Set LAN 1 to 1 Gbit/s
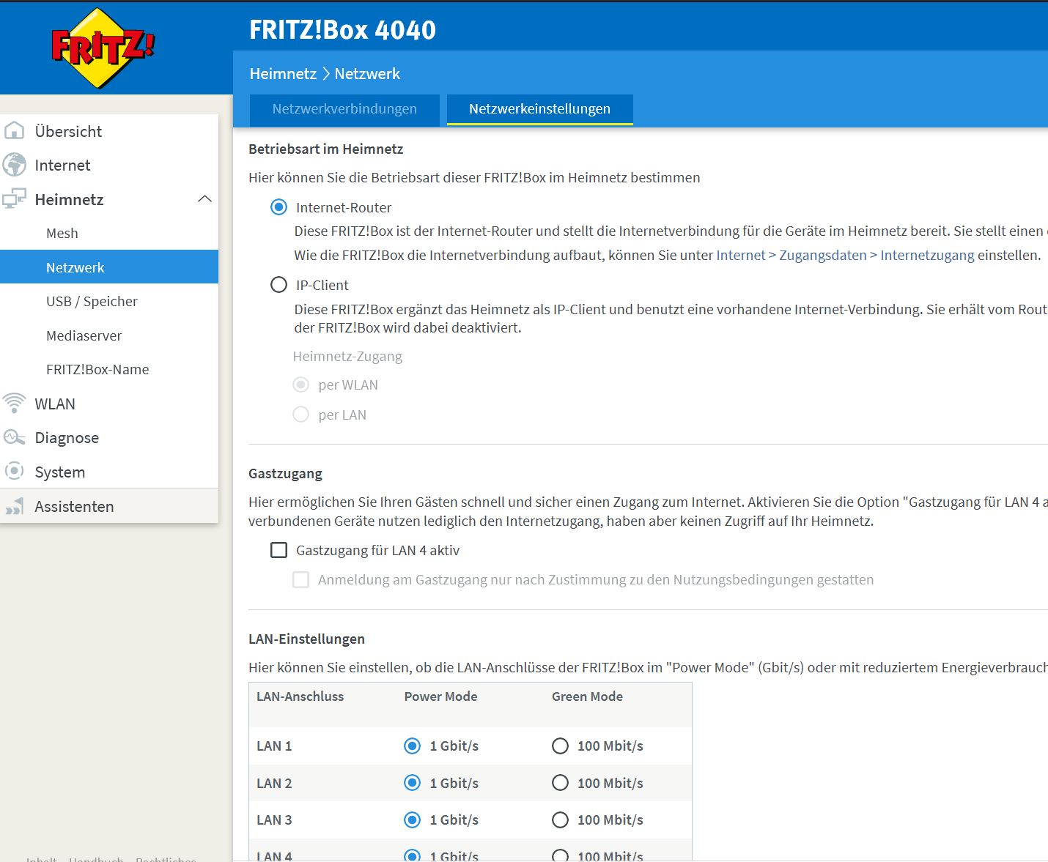The height and width of the screenshot is (862, 1048). (x=413, y=746)
